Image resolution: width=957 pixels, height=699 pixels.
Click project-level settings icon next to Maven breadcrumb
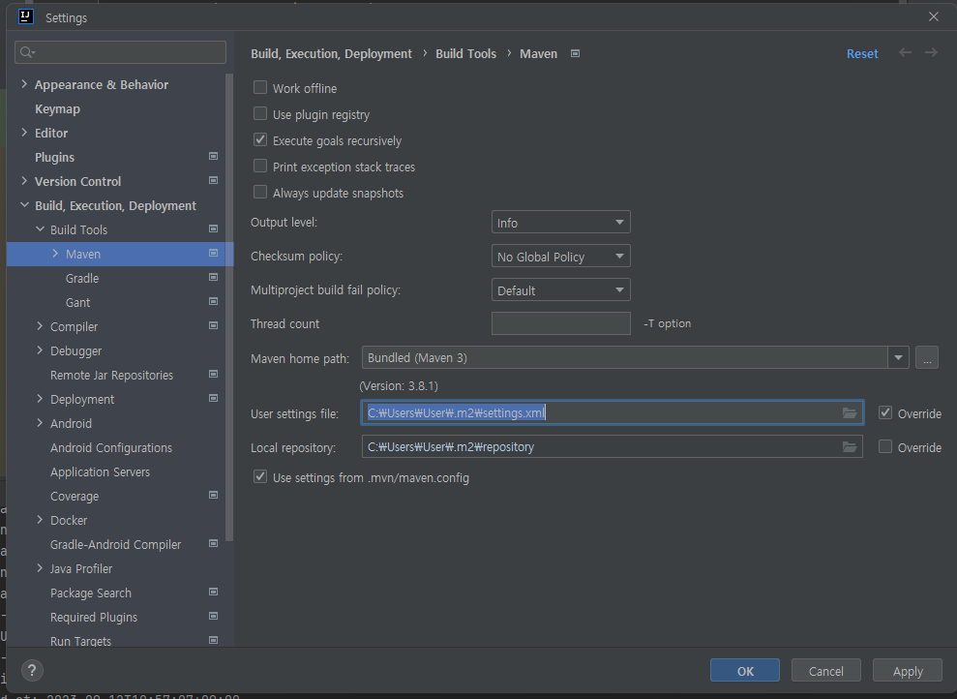(575, 53)
